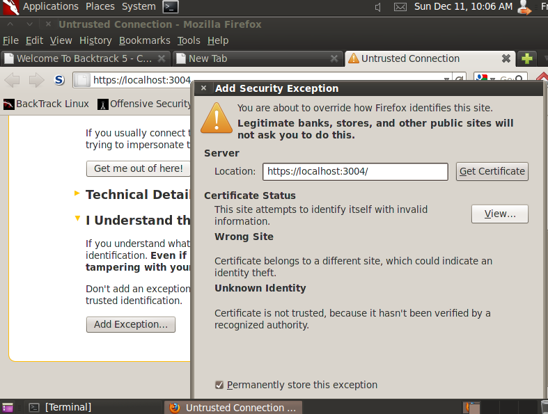
Task: Open a new tab with green plus
Action: pyautogui.click(x=527, y=58)
